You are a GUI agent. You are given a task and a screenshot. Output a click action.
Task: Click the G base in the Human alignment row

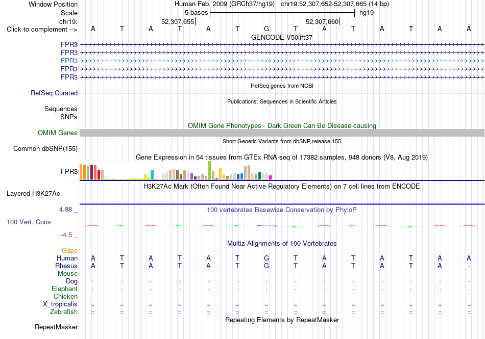266,258
